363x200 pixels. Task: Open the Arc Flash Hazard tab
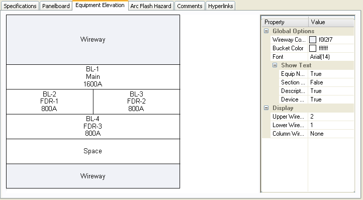(151, 6)
